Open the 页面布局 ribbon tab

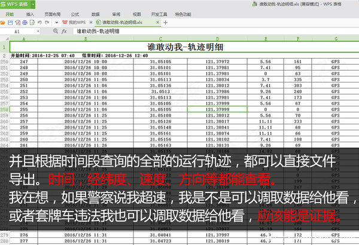tap(53, 13)
